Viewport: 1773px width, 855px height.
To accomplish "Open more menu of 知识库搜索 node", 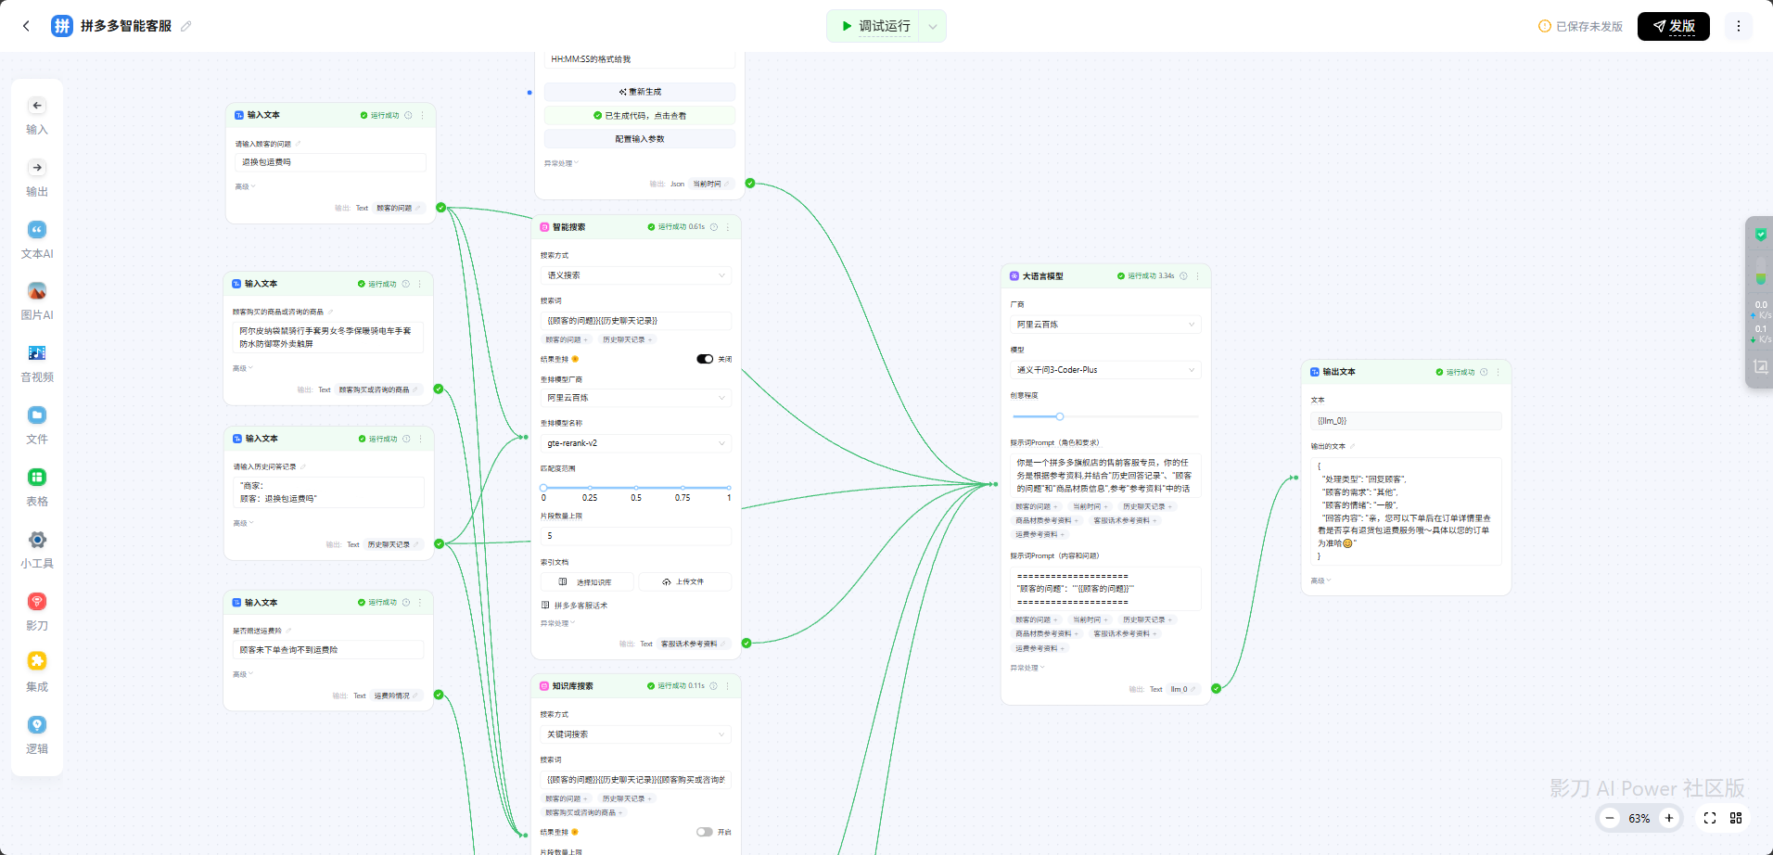I will tap(727, 686).
